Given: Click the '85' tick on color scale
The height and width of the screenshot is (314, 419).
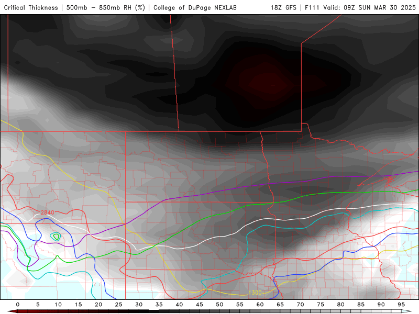Looking at the screenshot, I should (361, 305).
